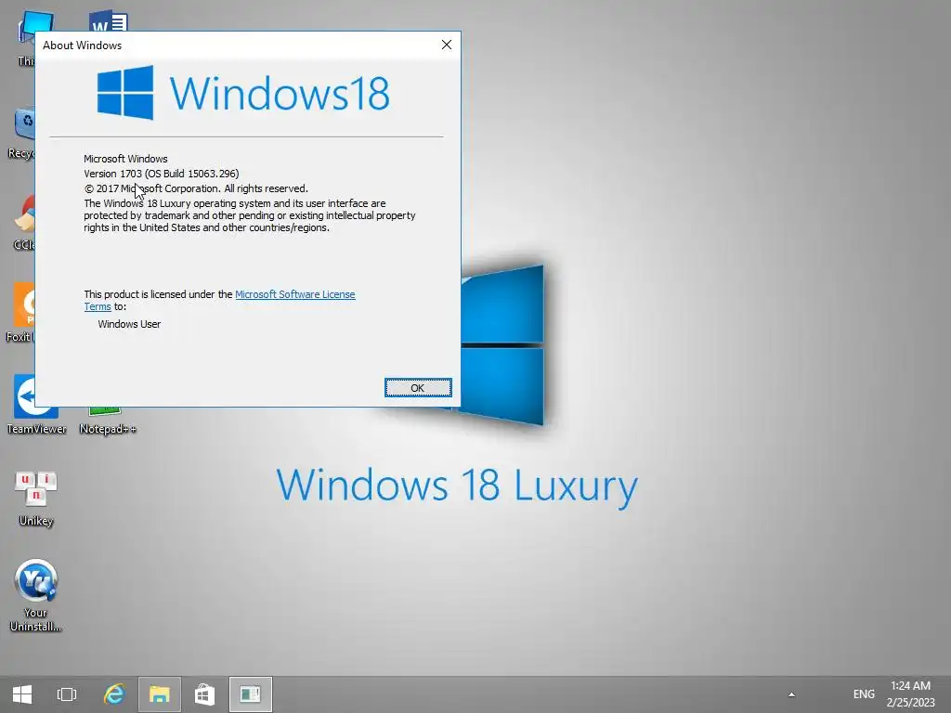Select the Foxit Reader desktop icon
This screenshot has height=713, width=951.
[x=20, y=312]
